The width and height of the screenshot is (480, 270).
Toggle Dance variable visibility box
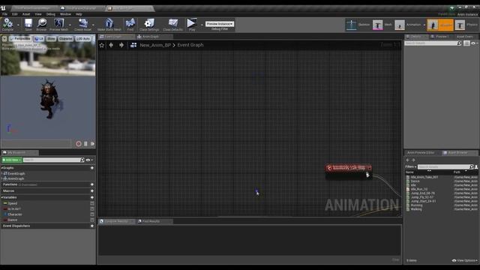click(x=91, y=220)
